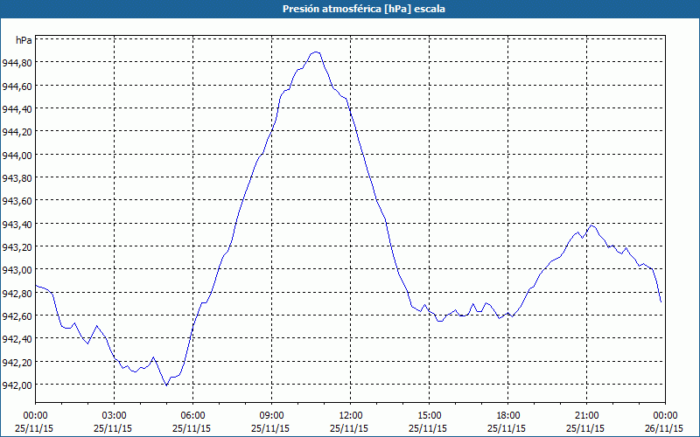Screen dimensions: 700x437
Task: Select the 942,60 y-axis value
Action: click(x=17, y=316)
